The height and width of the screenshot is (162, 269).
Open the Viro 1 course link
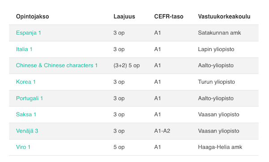pos(23,147)
